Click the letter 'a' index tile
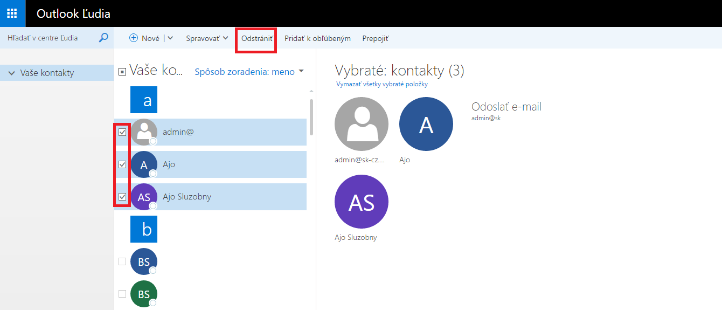Image resolution: width=722 pixels, height=310 pixels. [x=144, y=100]
